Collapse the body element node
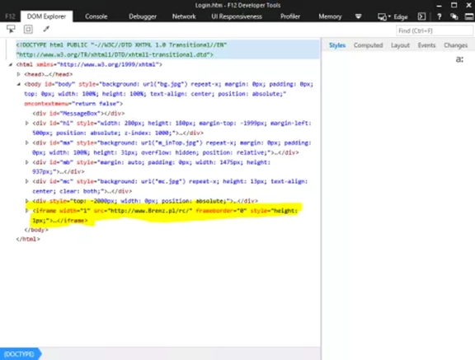The height and width of the screenshot is (360, 475). tap(18, 84)
